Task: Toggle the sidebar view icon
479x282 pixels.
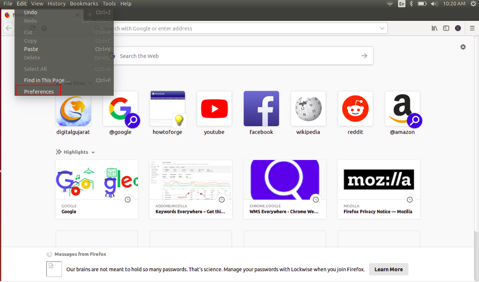Action: pos(446,28)
